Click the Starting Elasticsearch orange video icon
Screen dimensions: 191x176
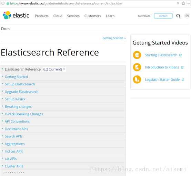(137, 55)
